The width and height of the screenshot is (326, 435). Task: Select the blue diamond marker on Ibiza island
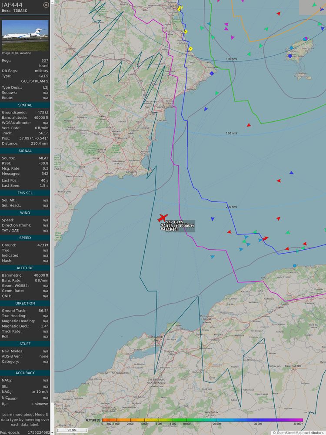[290, 56]
